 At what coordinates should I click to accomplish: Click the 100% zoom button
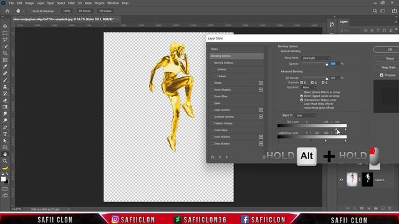click(x=67, y=11)
